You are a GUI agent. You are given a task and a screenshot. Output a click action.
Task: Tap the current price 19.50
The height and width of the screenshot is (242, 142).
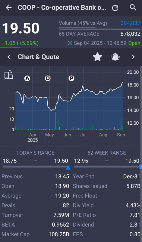point(21,28)
